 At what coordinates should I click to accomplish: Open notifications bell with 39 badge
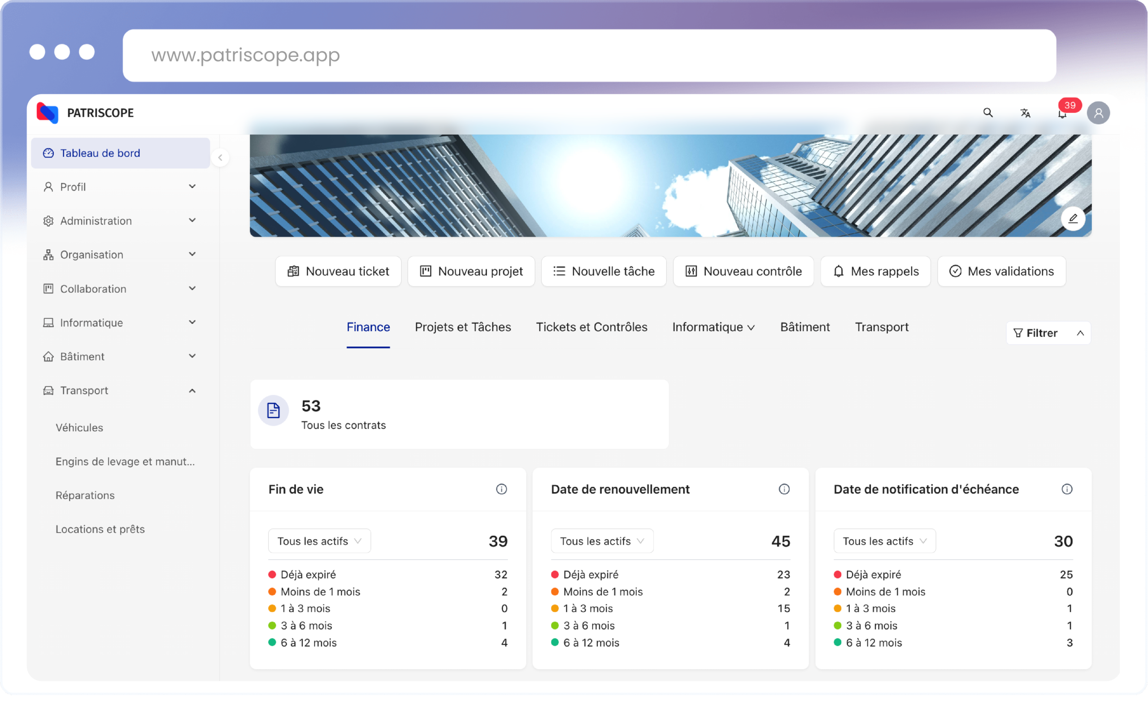(1062, 113)
